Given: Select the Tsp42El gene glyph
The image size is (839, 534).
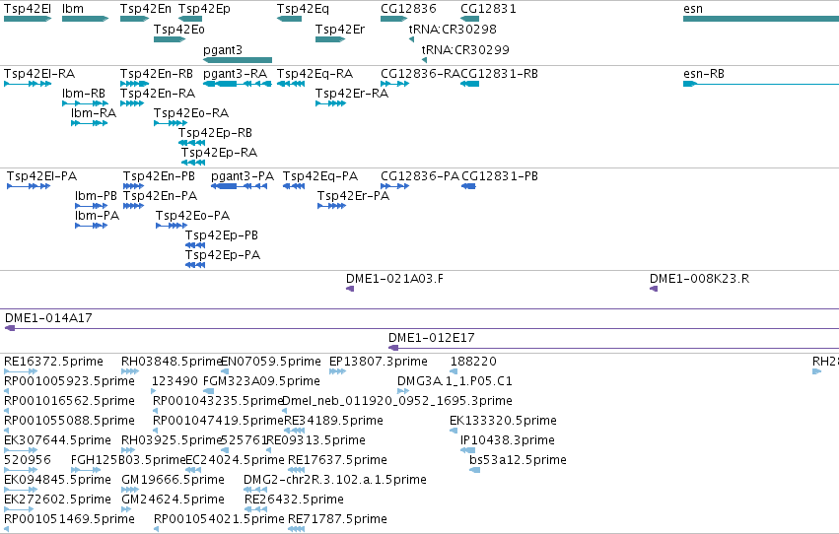Looking at the screenshot, I should click(28, 19).
